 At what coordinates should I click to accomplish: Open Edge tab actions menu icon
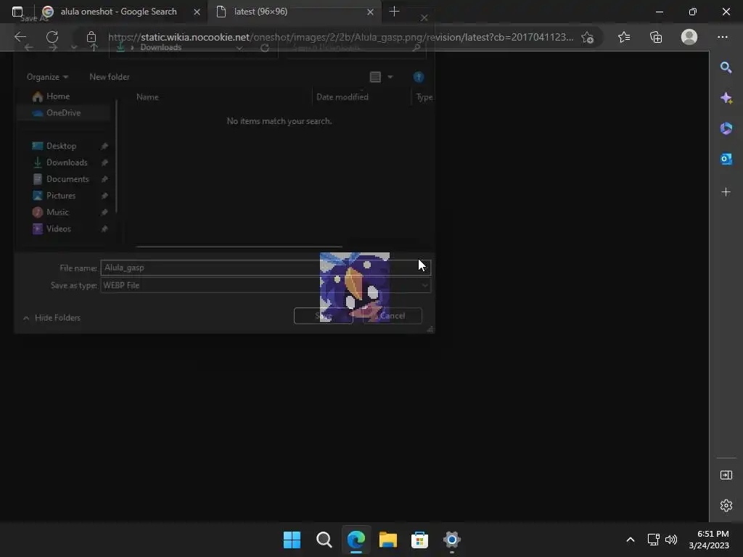click(17, 12)
